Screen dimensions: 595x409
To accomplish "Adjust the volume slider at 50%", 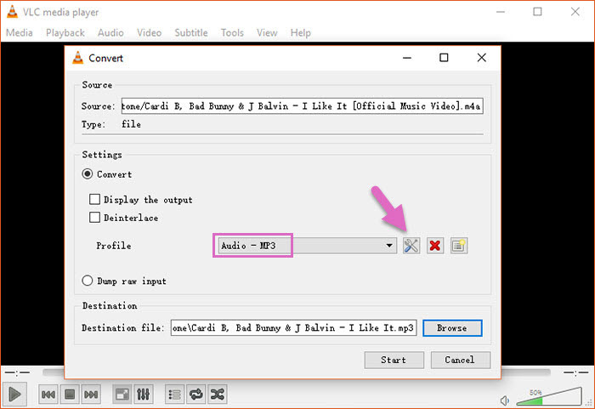I will coord(549,397).
